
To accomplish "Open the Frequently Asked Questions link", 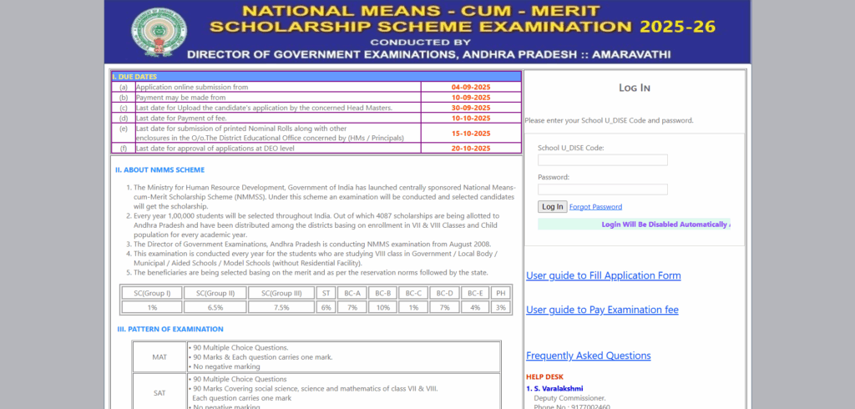I will (589, 356).
